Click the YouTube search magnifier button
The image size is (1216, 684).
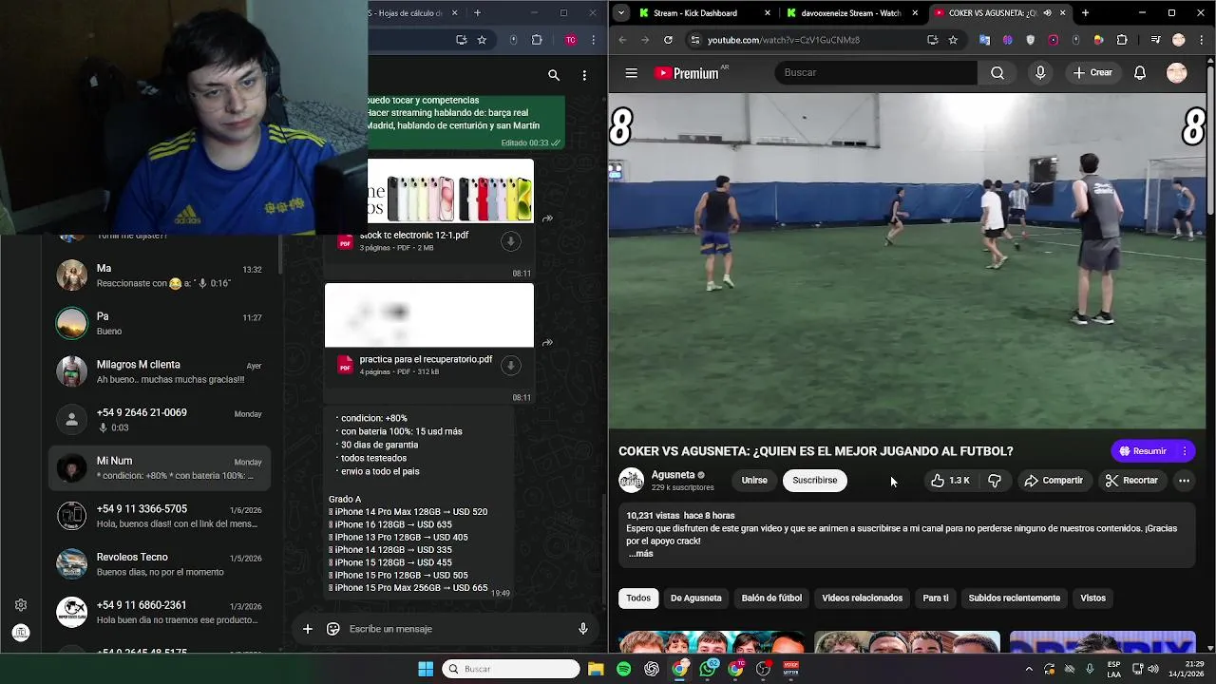997,73
